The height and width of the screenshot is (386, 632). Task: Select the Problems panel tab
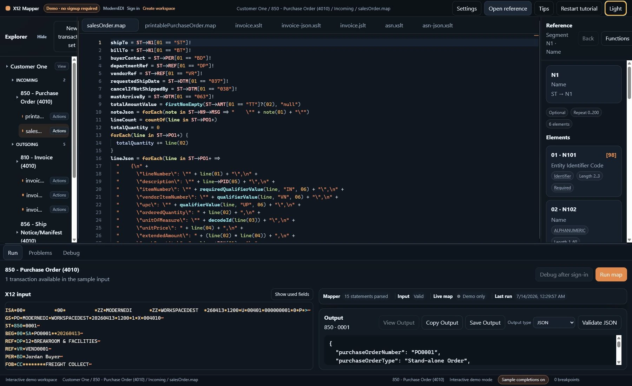pos(40,253)
